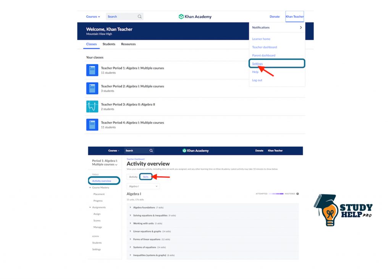Select Progress in sidebar
The height and width of the screenshot is (279, 391).
tap(98, 201)
